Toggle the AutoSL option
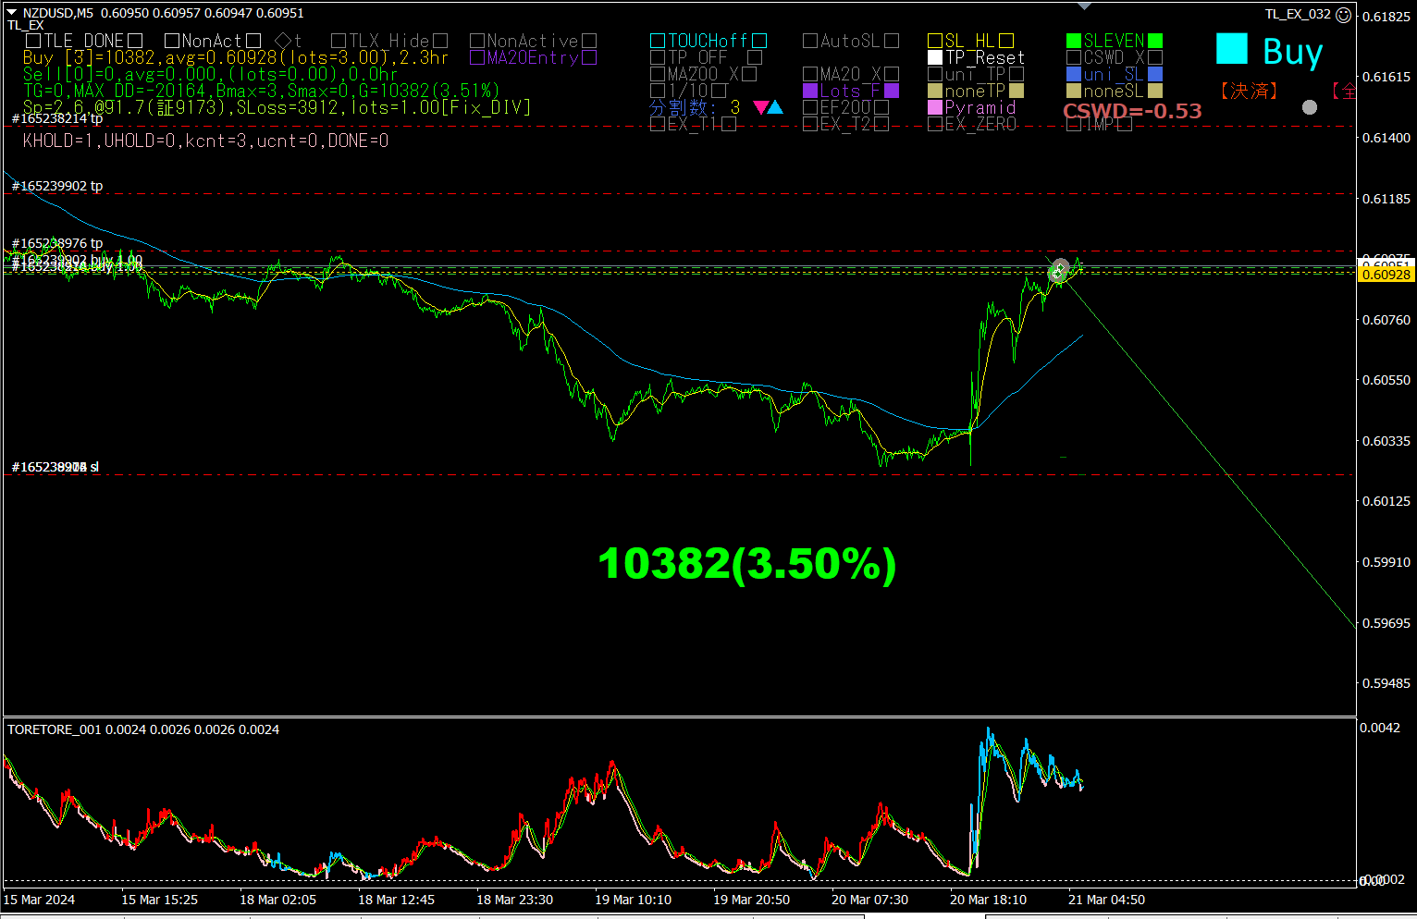 (851, 41)
